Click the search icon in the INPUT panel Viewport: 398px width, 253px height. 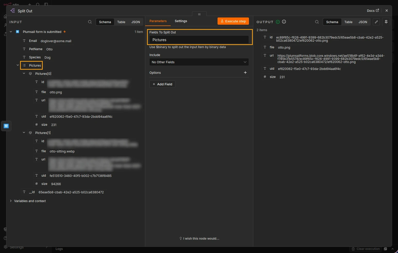[90, 22]
